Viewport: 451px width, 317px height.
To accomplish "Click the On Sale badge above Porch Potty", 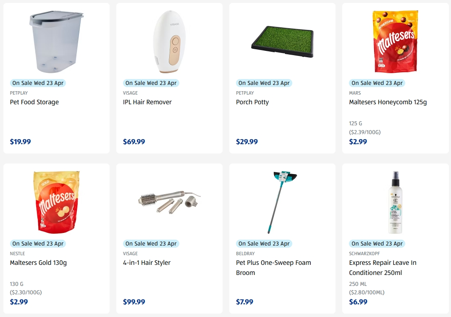I will pos(264,83).
